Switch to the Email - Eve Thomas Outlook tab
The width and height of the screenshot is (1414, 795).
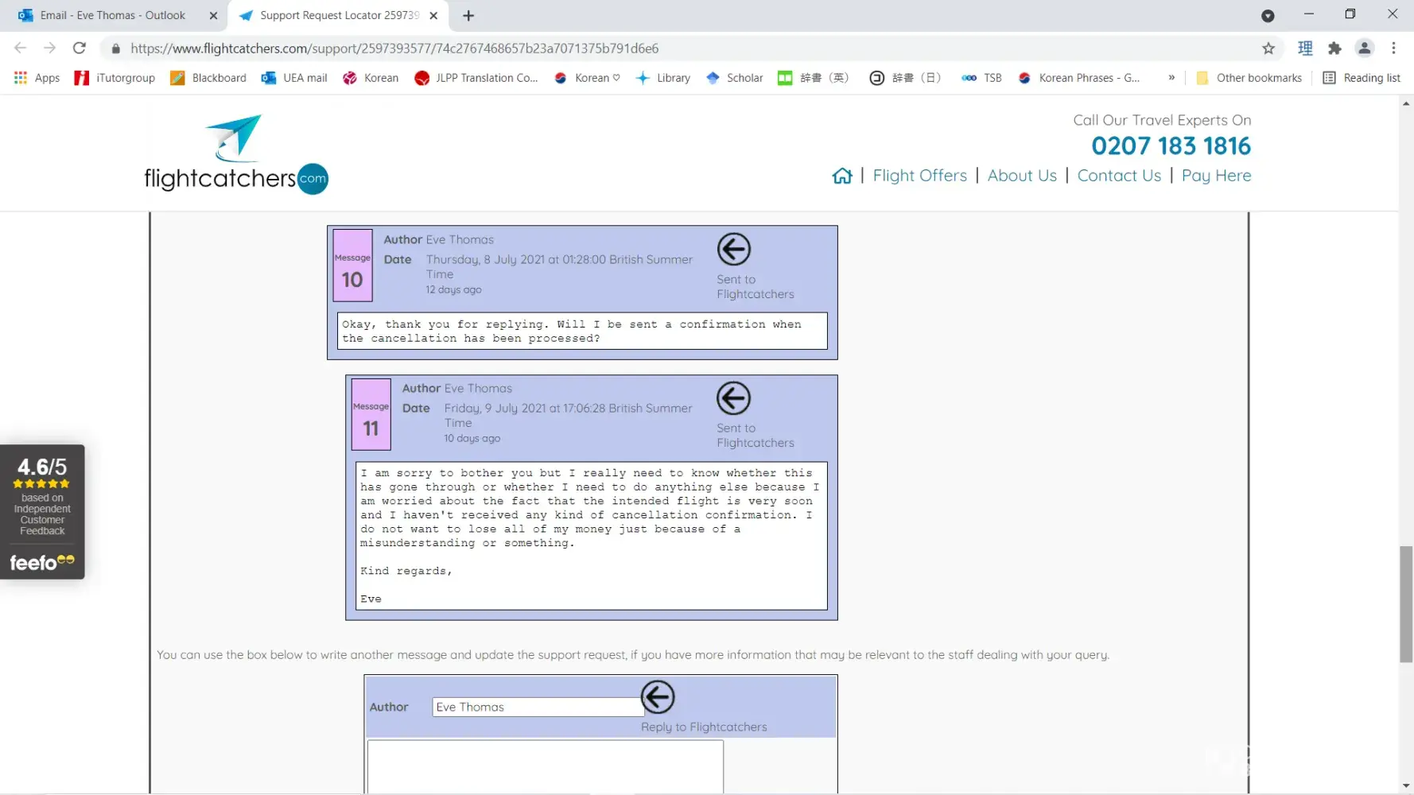pos(112,15)
